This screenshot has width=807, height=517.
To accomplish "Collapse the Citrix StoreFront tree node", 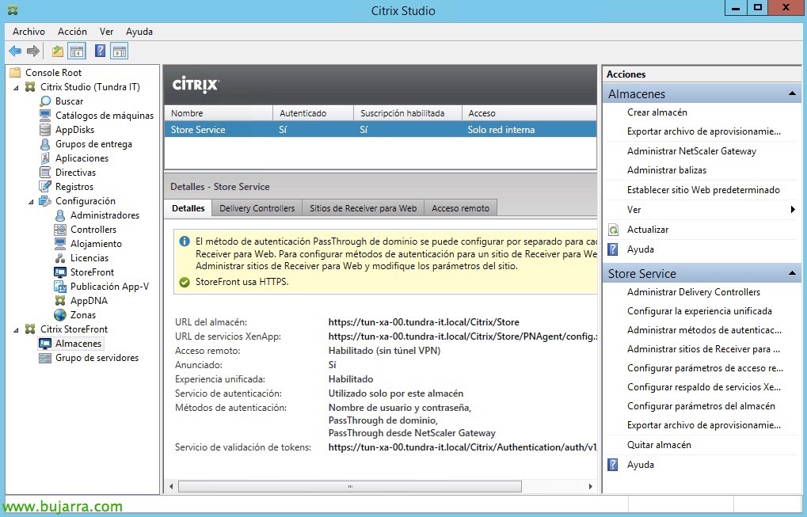I will (x=17, y=329).
